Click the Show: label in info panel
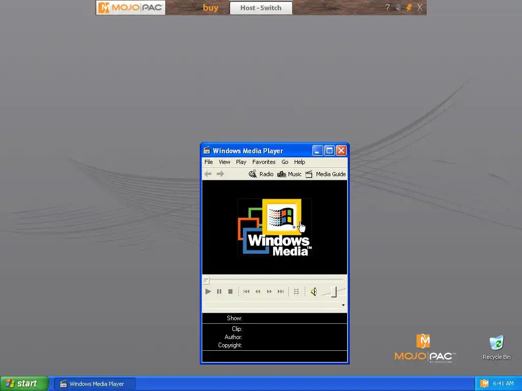The image size is (522, 391). click(234, 318)
